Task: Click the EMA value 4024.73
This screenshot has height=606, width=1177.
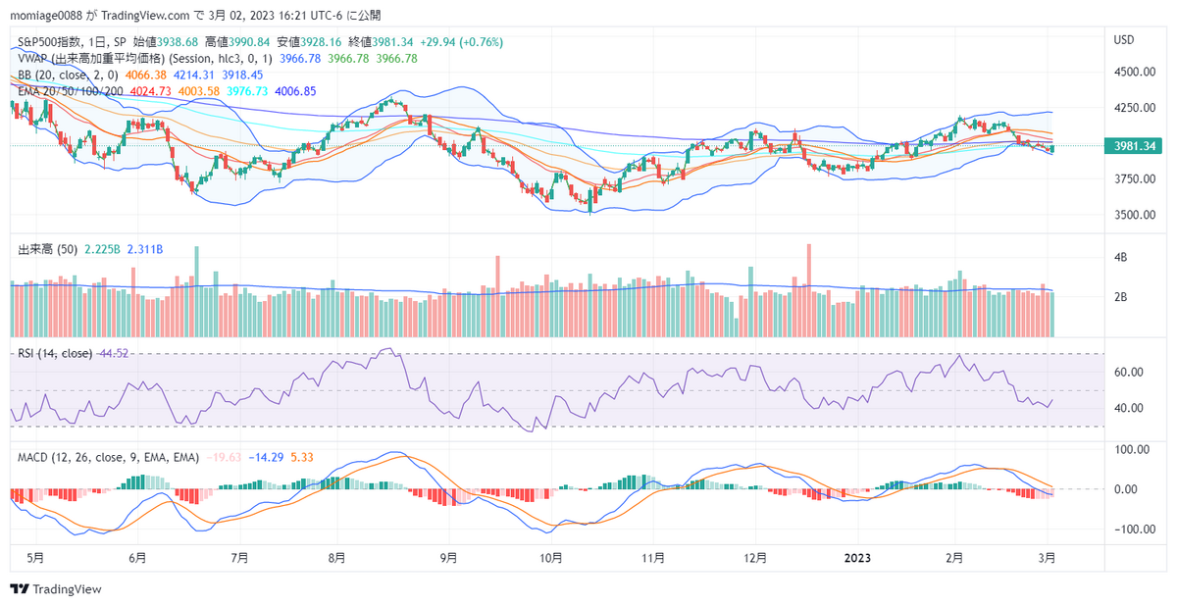Action: [151, 91]
